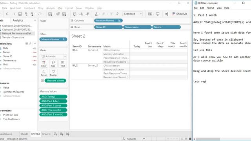Click the New Worksheet toolbar icon
251x141 pixels.
point(50,14)
